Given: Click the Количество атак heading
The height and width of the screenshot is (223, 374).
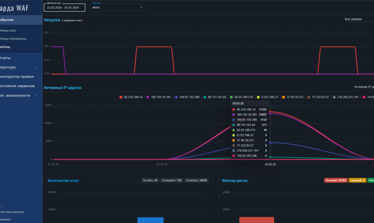Looking at the screenshot, I should [64, 181].
